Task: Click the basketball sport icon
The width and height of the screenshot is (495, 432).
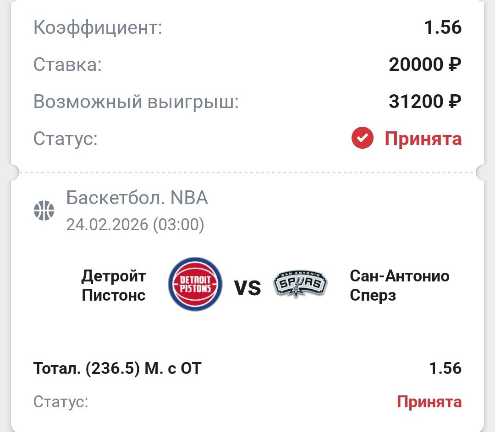Action: click(44, 211)
